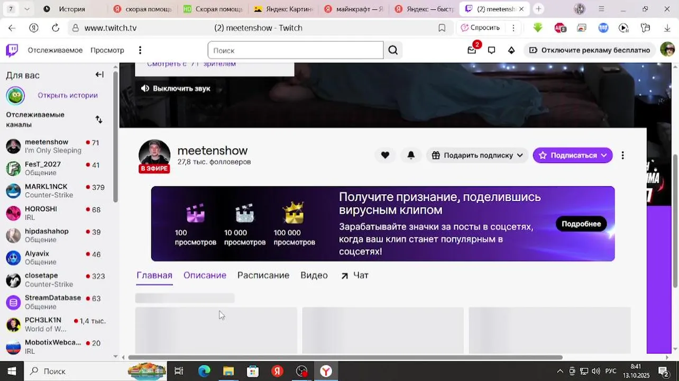Open File Explorer from taskbar
The width and height of the screenshot is (679, 381).
pyautogui.click(x=228, y=371)
